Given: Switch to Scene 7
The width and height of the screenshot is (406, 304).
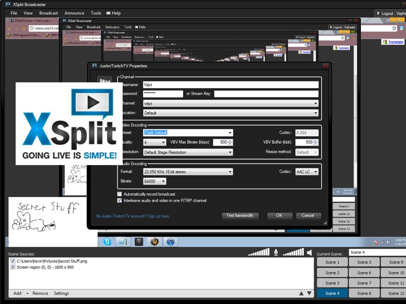Looking at the screenshot, I should pos(364,283).
